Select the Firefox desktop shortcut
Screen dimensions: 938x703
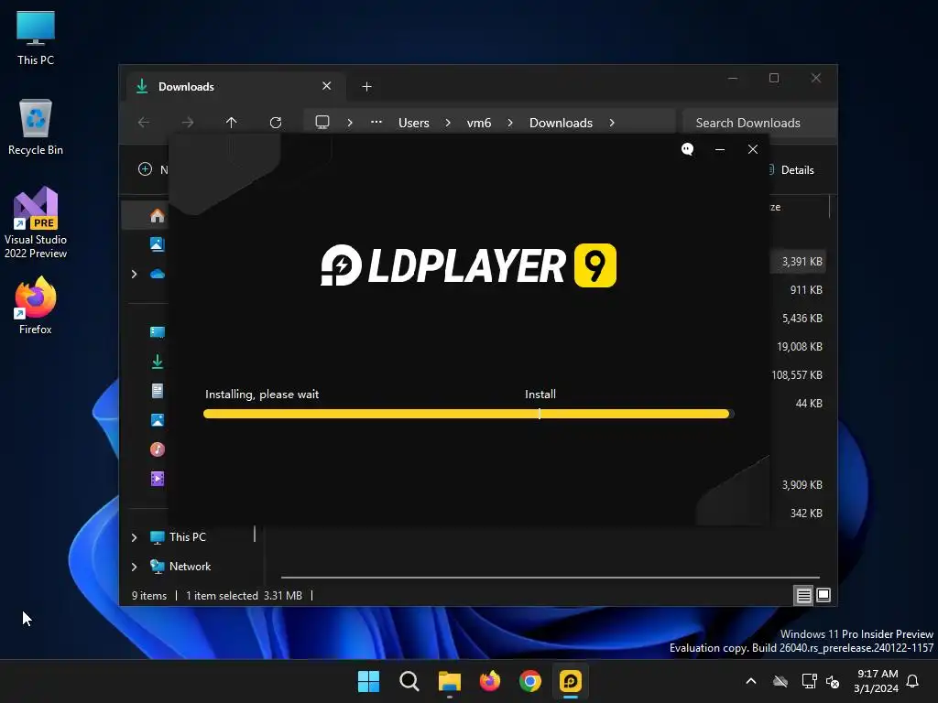coord(36,306)
